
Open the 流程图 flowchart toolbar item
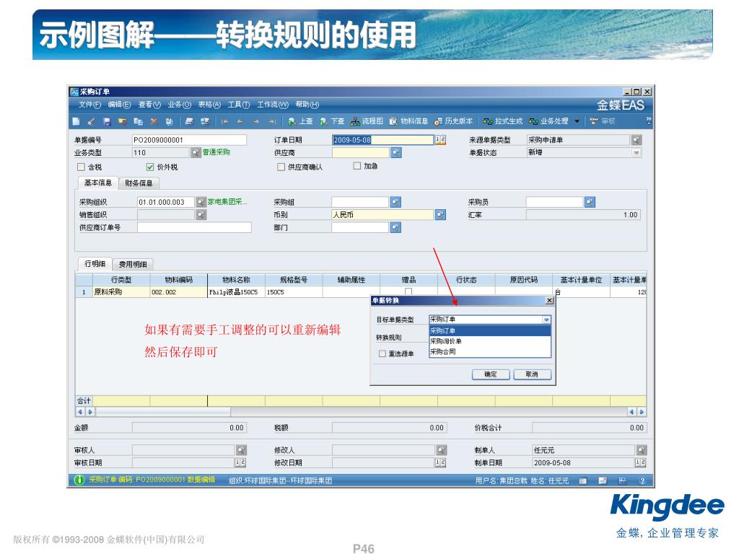pyautogui.click(x=367, y=121)
